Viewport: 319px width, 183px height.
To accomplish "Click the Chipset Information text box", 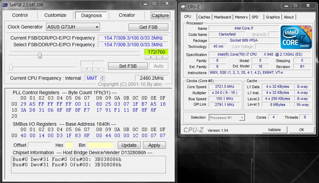I will pos(88,165).
